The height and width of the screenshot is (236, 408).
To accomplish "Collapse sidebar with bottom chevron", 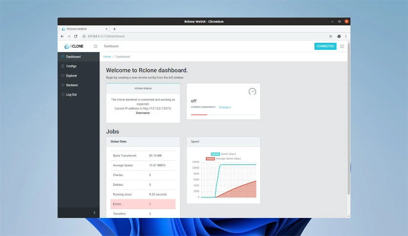I will click(95, 213).
